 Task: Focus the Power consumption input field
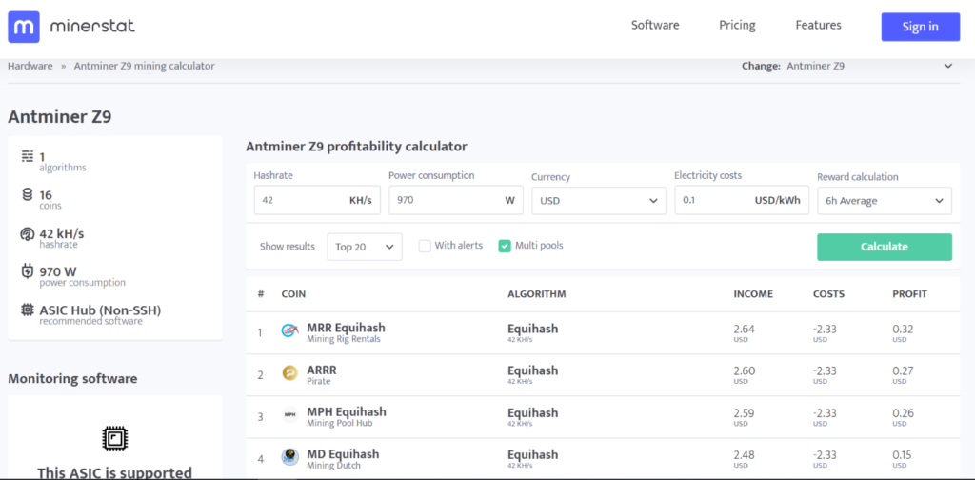point(456,201)
